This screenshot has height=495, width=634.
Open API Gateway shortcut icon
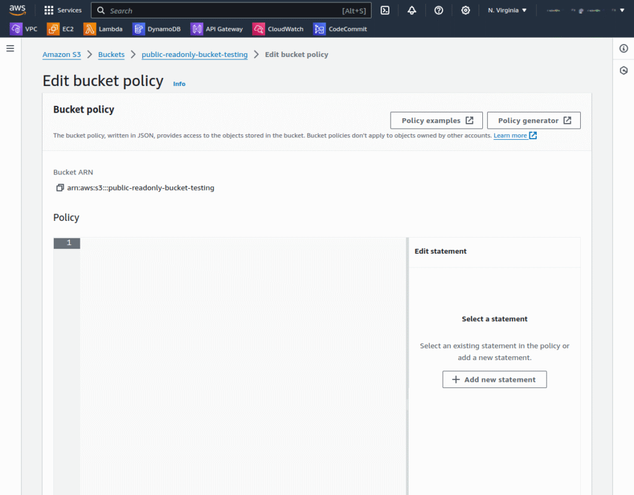[197, 29]
